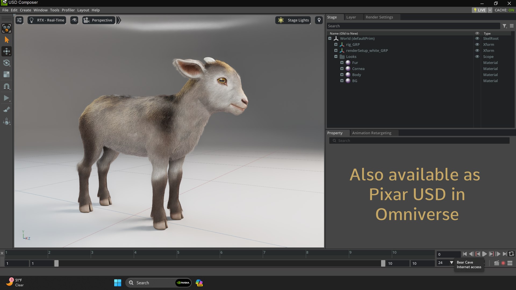Image resolution: width=516 pixels, height=290 pixels.
Task: Click the Stage panel search field
Action: 413,26
